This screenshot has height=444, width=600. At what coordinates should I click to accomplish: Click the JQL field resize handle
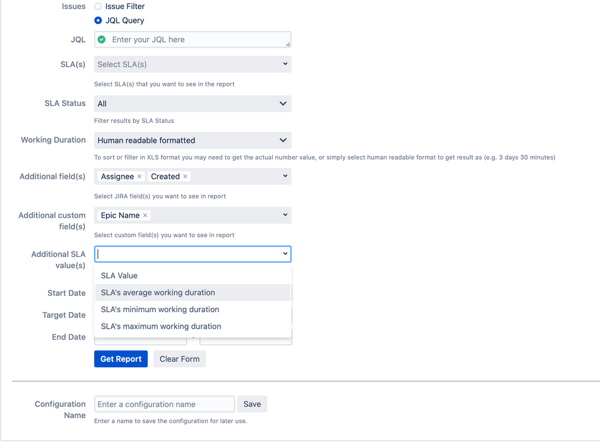[x=288, y=44]
